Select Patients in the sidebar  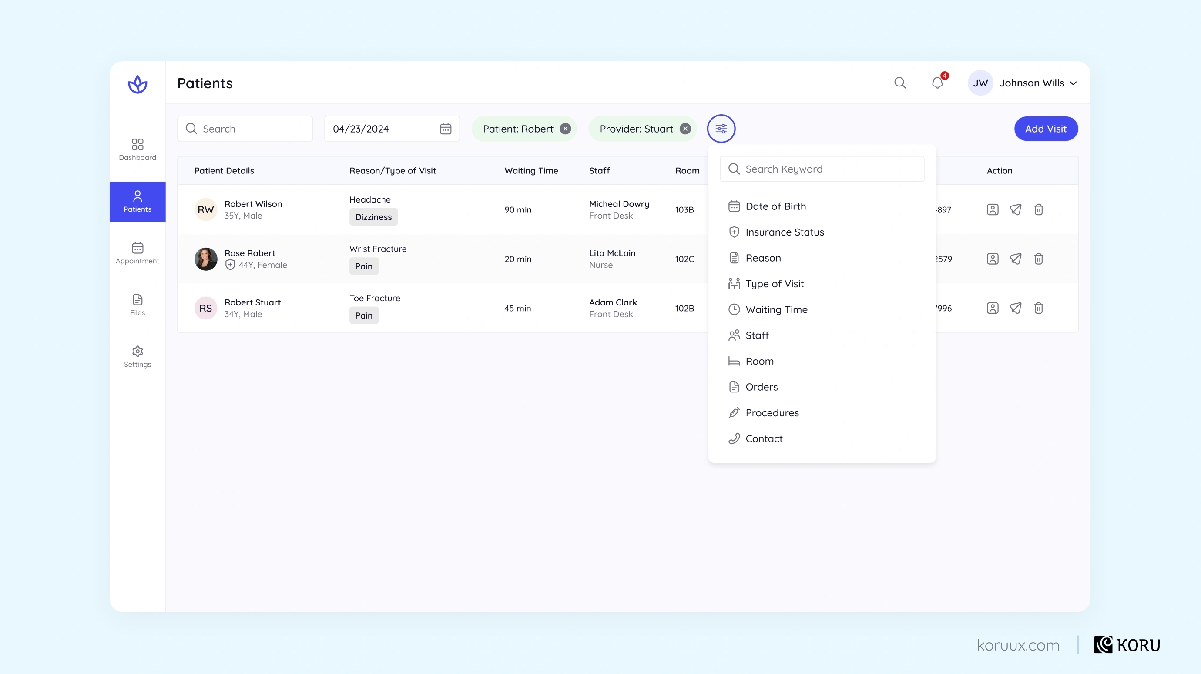138,202
